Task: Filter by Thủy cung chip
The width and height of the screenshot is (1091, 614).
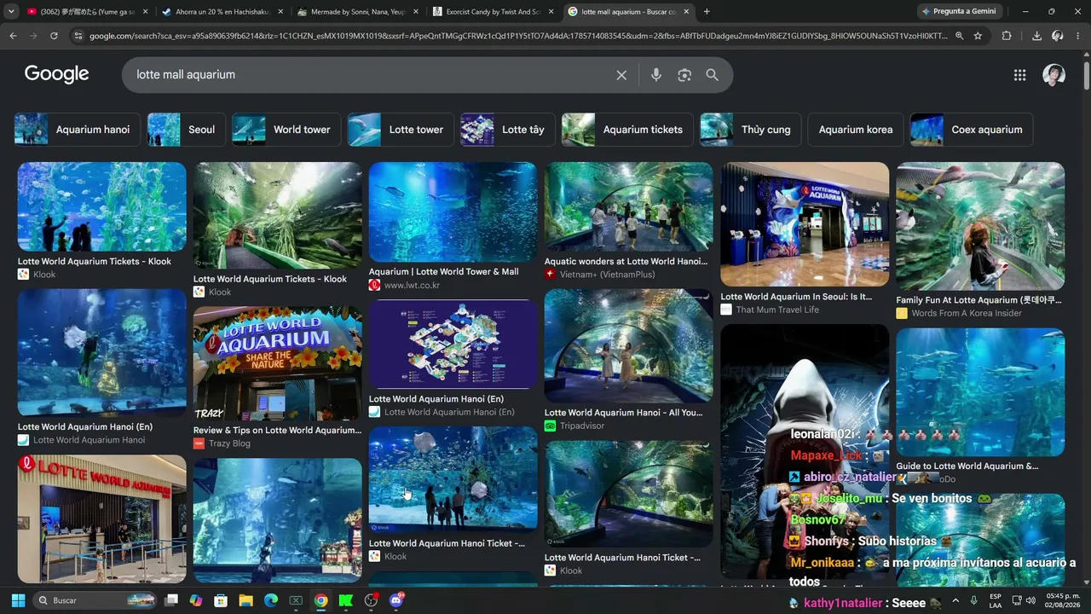Action: [750, 130]
